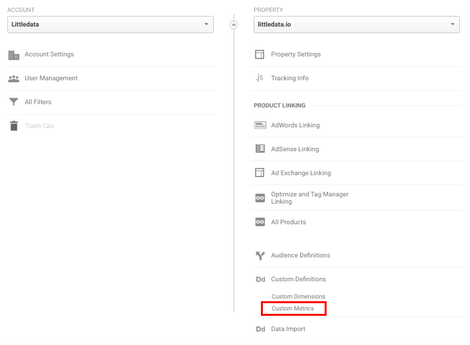Click the Dd icon beside Custom Definitions

pyautogui.click(x=260, y=279)
